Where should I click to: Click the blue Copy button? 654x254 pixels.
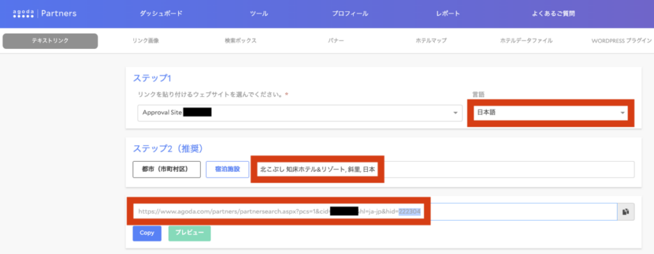[147, 233]
